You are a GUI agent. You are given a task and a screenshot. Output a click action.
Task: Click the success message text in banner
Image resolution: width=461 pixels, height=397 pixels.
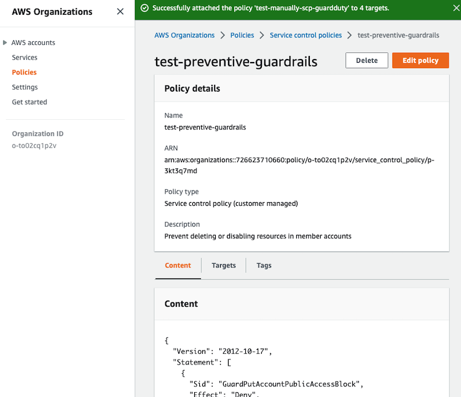[x=270, y=8]
